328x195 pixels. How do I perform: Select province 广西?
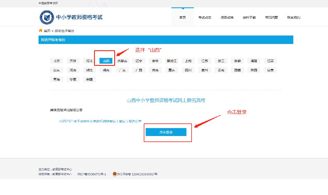click(139, 70)
